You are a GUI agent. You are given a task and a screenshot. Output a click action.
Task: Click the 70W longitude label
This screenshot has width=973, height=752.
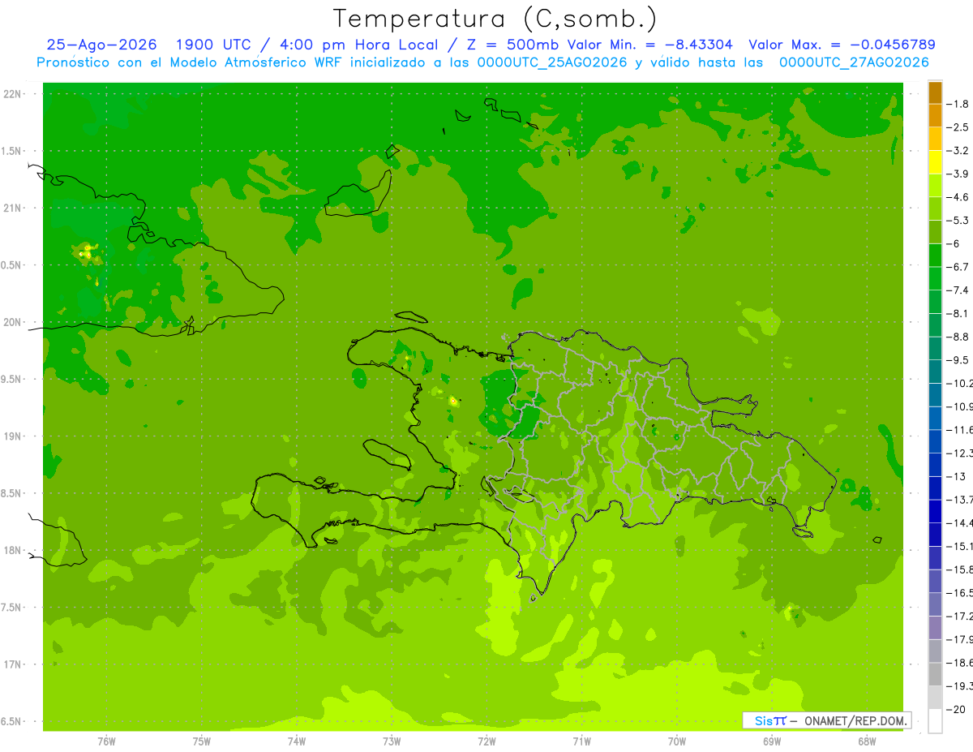pyautogui.click(x=677, y=741)
